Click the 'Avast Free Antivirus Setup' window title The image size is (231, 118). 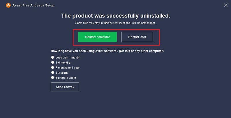tap(33, 5)
